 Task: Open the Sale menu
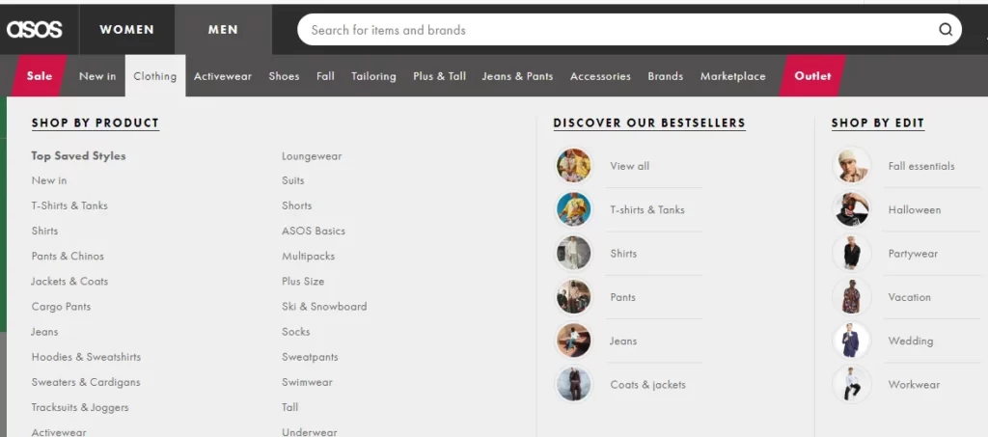[39, 75]
